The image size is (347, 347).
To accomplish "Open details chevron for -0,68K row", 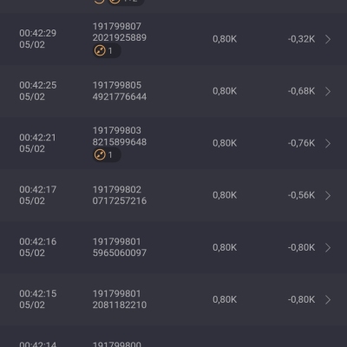I will pos(328,91).
